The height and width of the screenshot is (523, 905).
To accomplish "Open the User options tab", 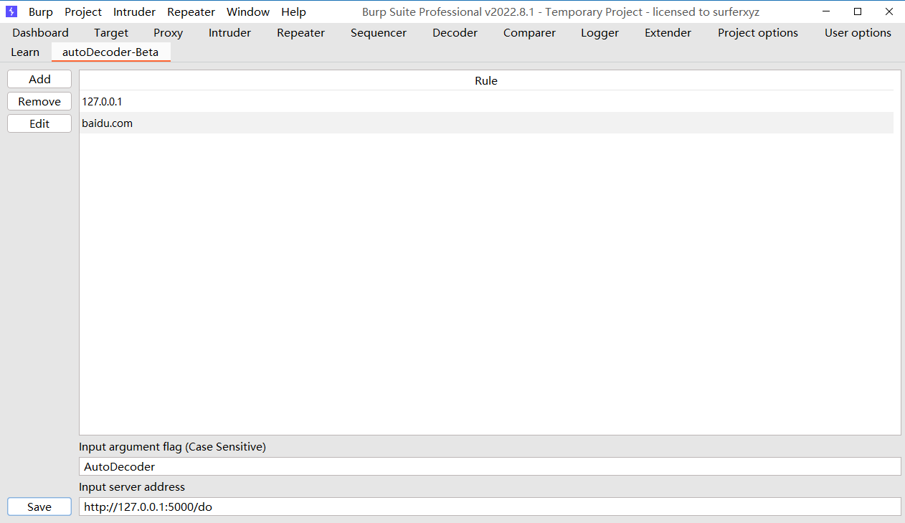I will point(858,32).
